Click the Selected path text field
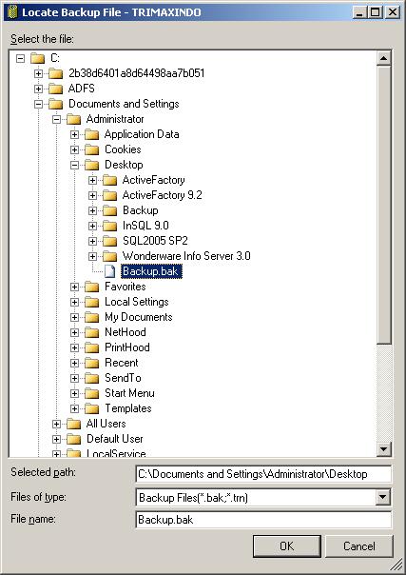The height and width of the screenshot is (575, 406). 263,474
